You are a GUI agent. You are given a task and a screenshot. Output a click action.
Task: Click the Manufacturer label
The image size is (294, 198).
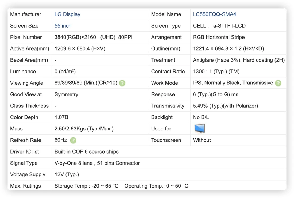point(26,14)
